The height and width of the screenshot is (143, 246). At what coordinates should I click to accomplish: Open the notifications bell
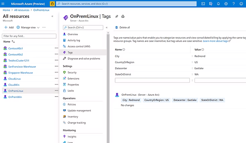tap(218, 4)
